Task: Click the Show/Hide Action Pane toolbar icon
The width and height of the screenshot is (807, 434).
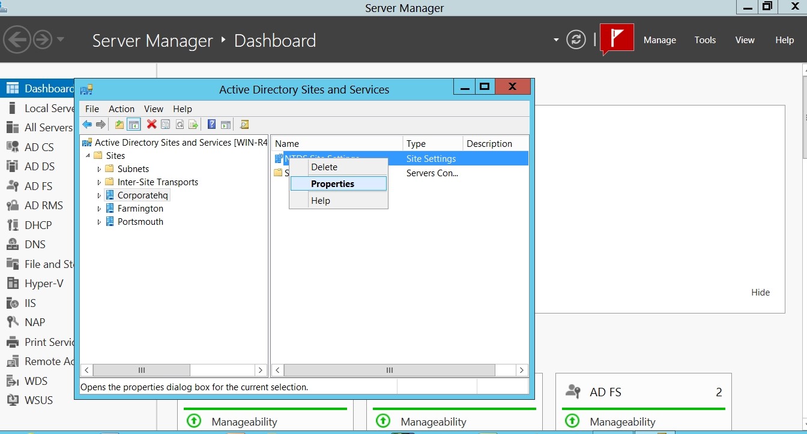Action: 225,125
